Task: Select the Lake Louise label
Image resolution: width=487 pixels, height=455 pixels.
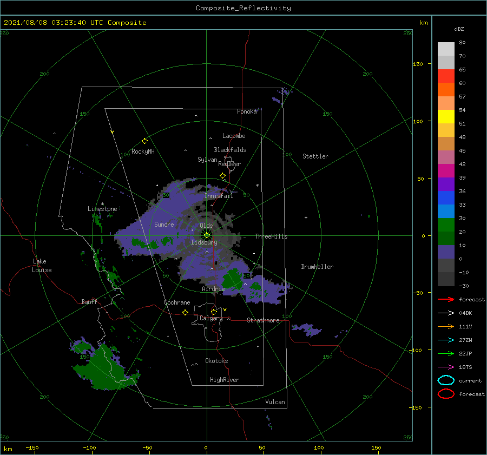Action: click(x=42, y=266)
